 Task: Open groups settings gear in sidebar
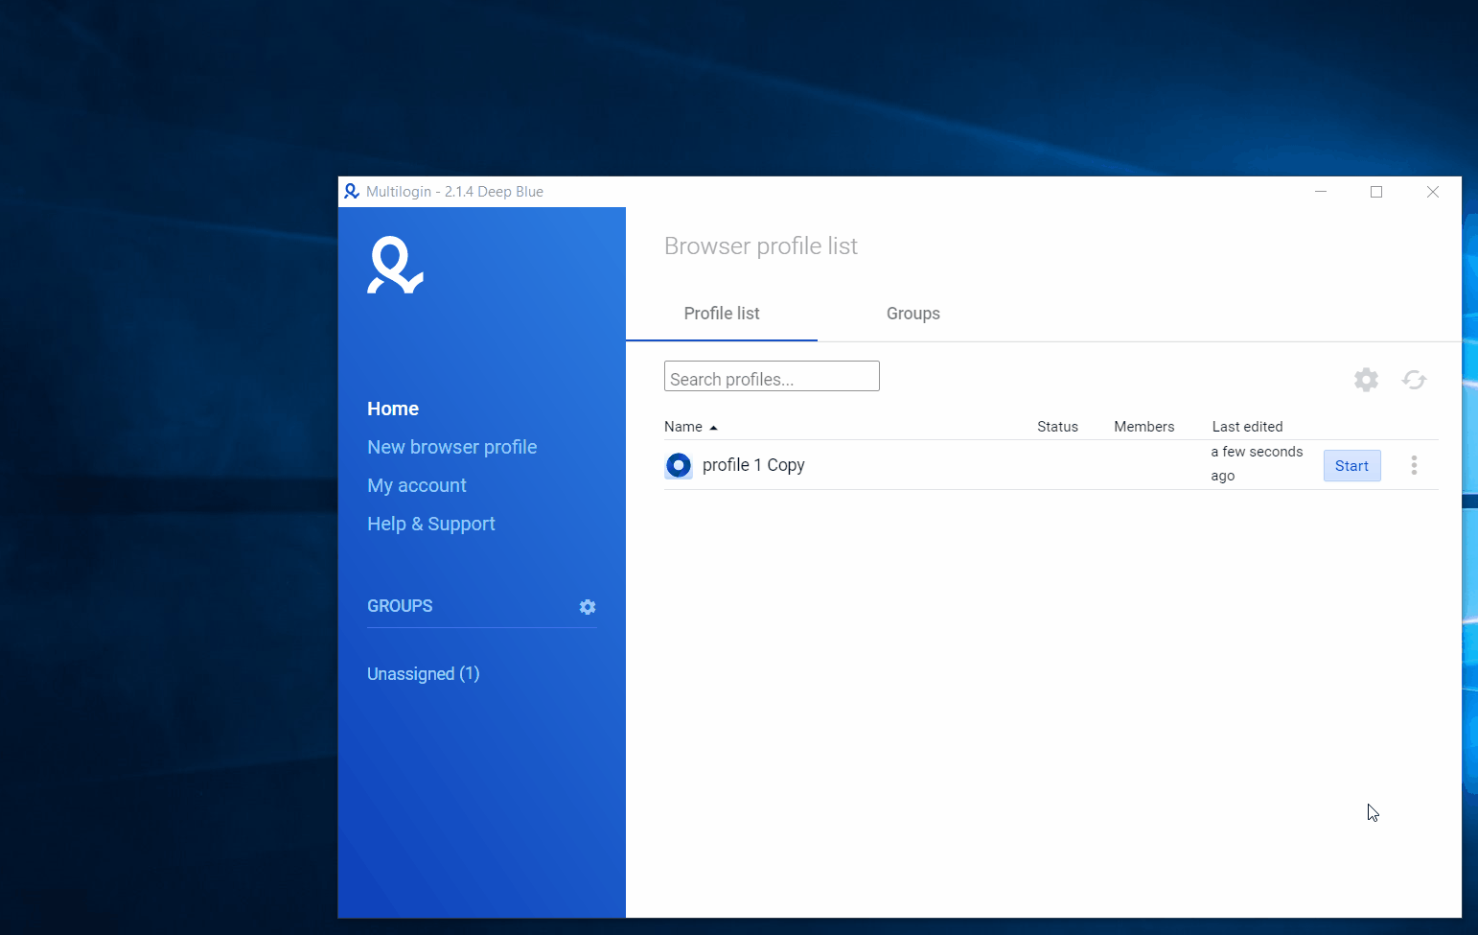click(x=588, y=607)
